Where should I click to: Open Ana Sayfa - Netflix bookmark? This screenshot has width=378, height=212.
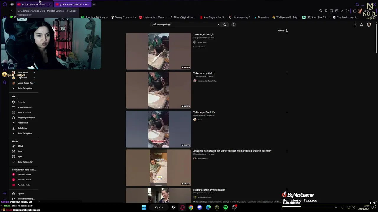point(212,17)
